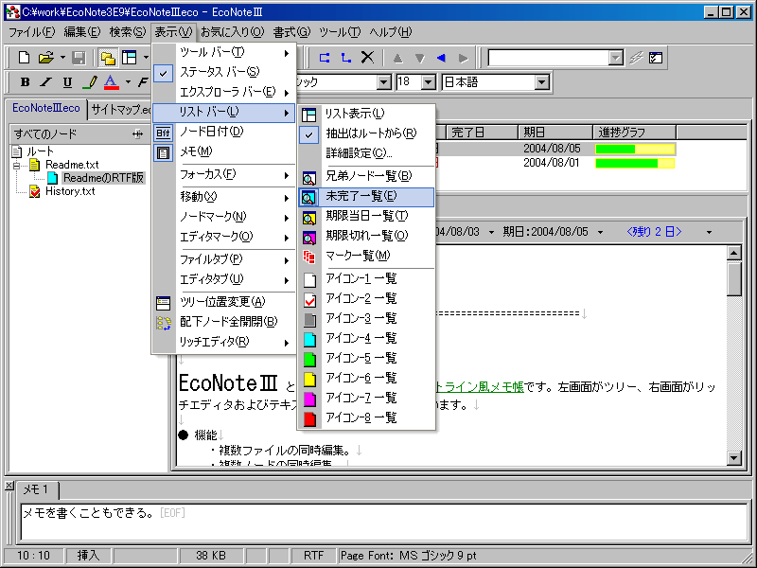Expand the フォーカス submenu
The height and width of the screenshot is (568, 757).
[224, 174]
